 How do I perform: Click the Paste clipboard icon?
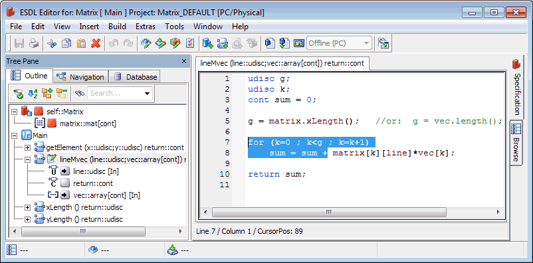(81, 43)
